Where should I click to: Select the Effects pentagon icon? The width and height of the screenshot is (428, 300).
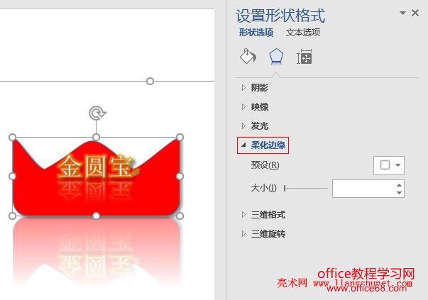[276, 57]
